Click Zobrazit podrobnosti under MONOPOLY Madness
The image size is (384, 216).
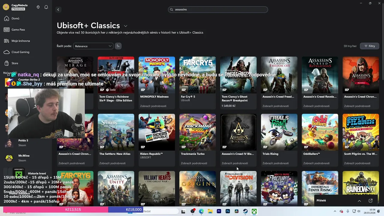(153, 106)
